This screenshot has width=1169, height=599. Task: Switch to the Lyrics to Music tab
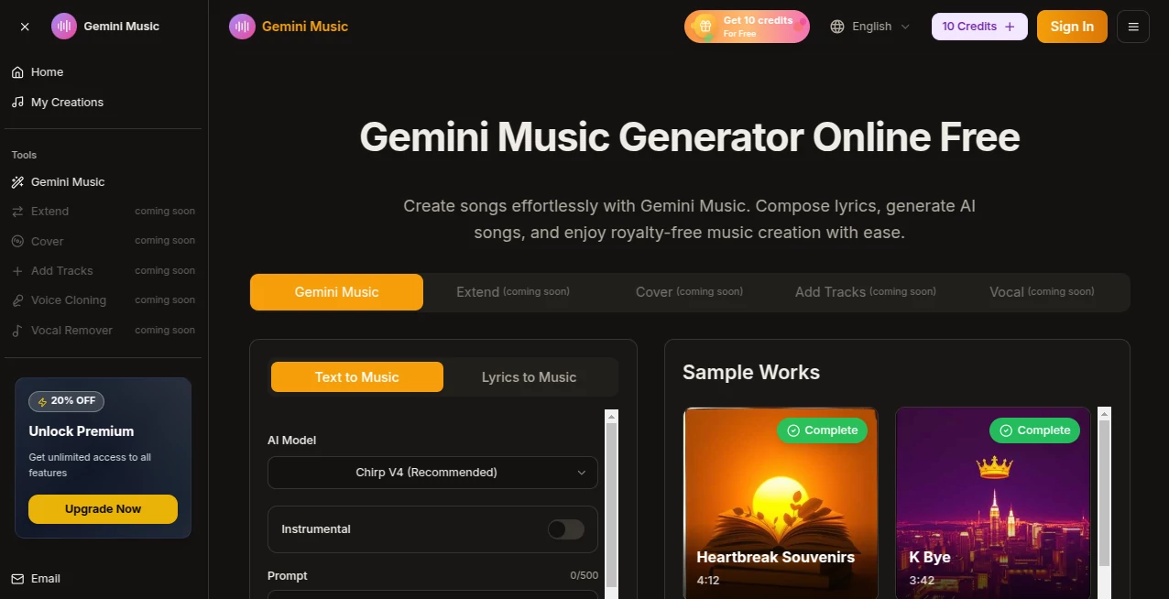tap(530, 376)
